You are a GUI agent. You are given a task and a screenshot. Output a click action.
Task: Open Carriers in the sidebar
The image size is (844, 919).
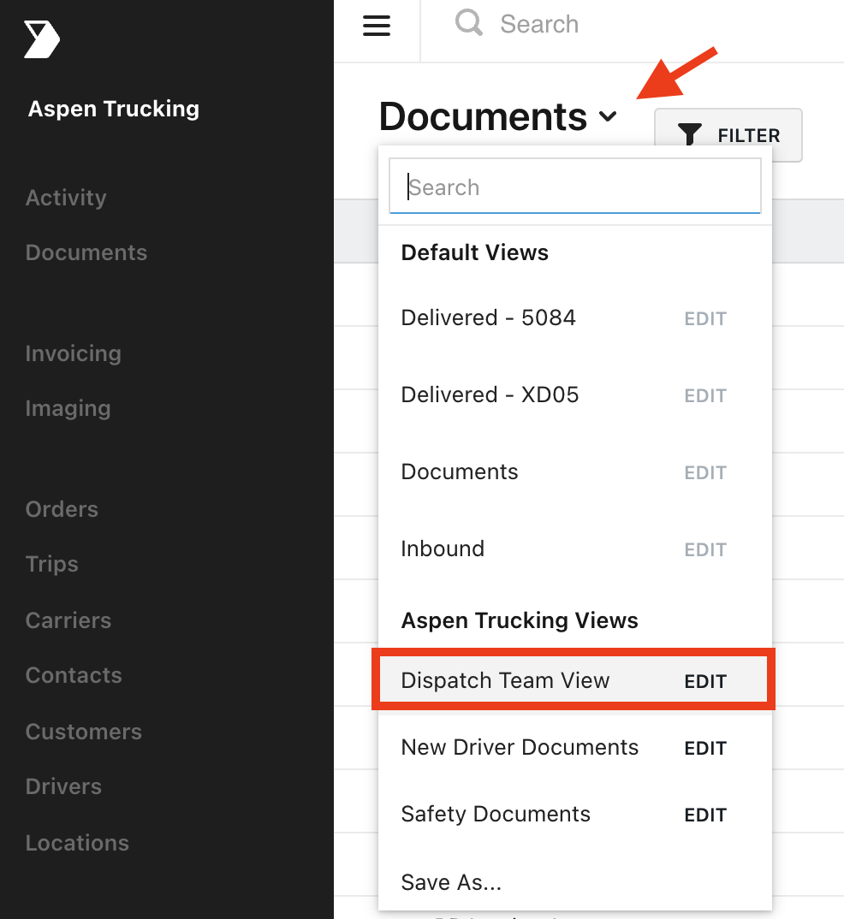coord(68,620)
